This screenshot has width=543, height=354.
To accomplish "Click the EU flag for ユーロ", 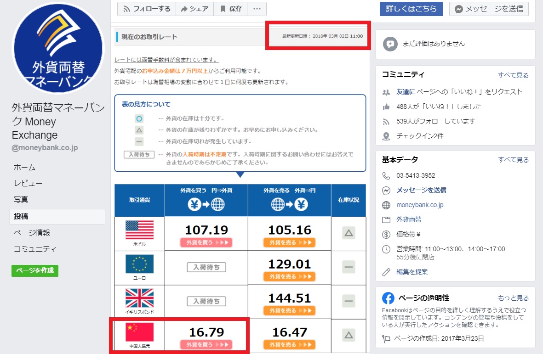I will pyautogui.click(x=140, y=264).
